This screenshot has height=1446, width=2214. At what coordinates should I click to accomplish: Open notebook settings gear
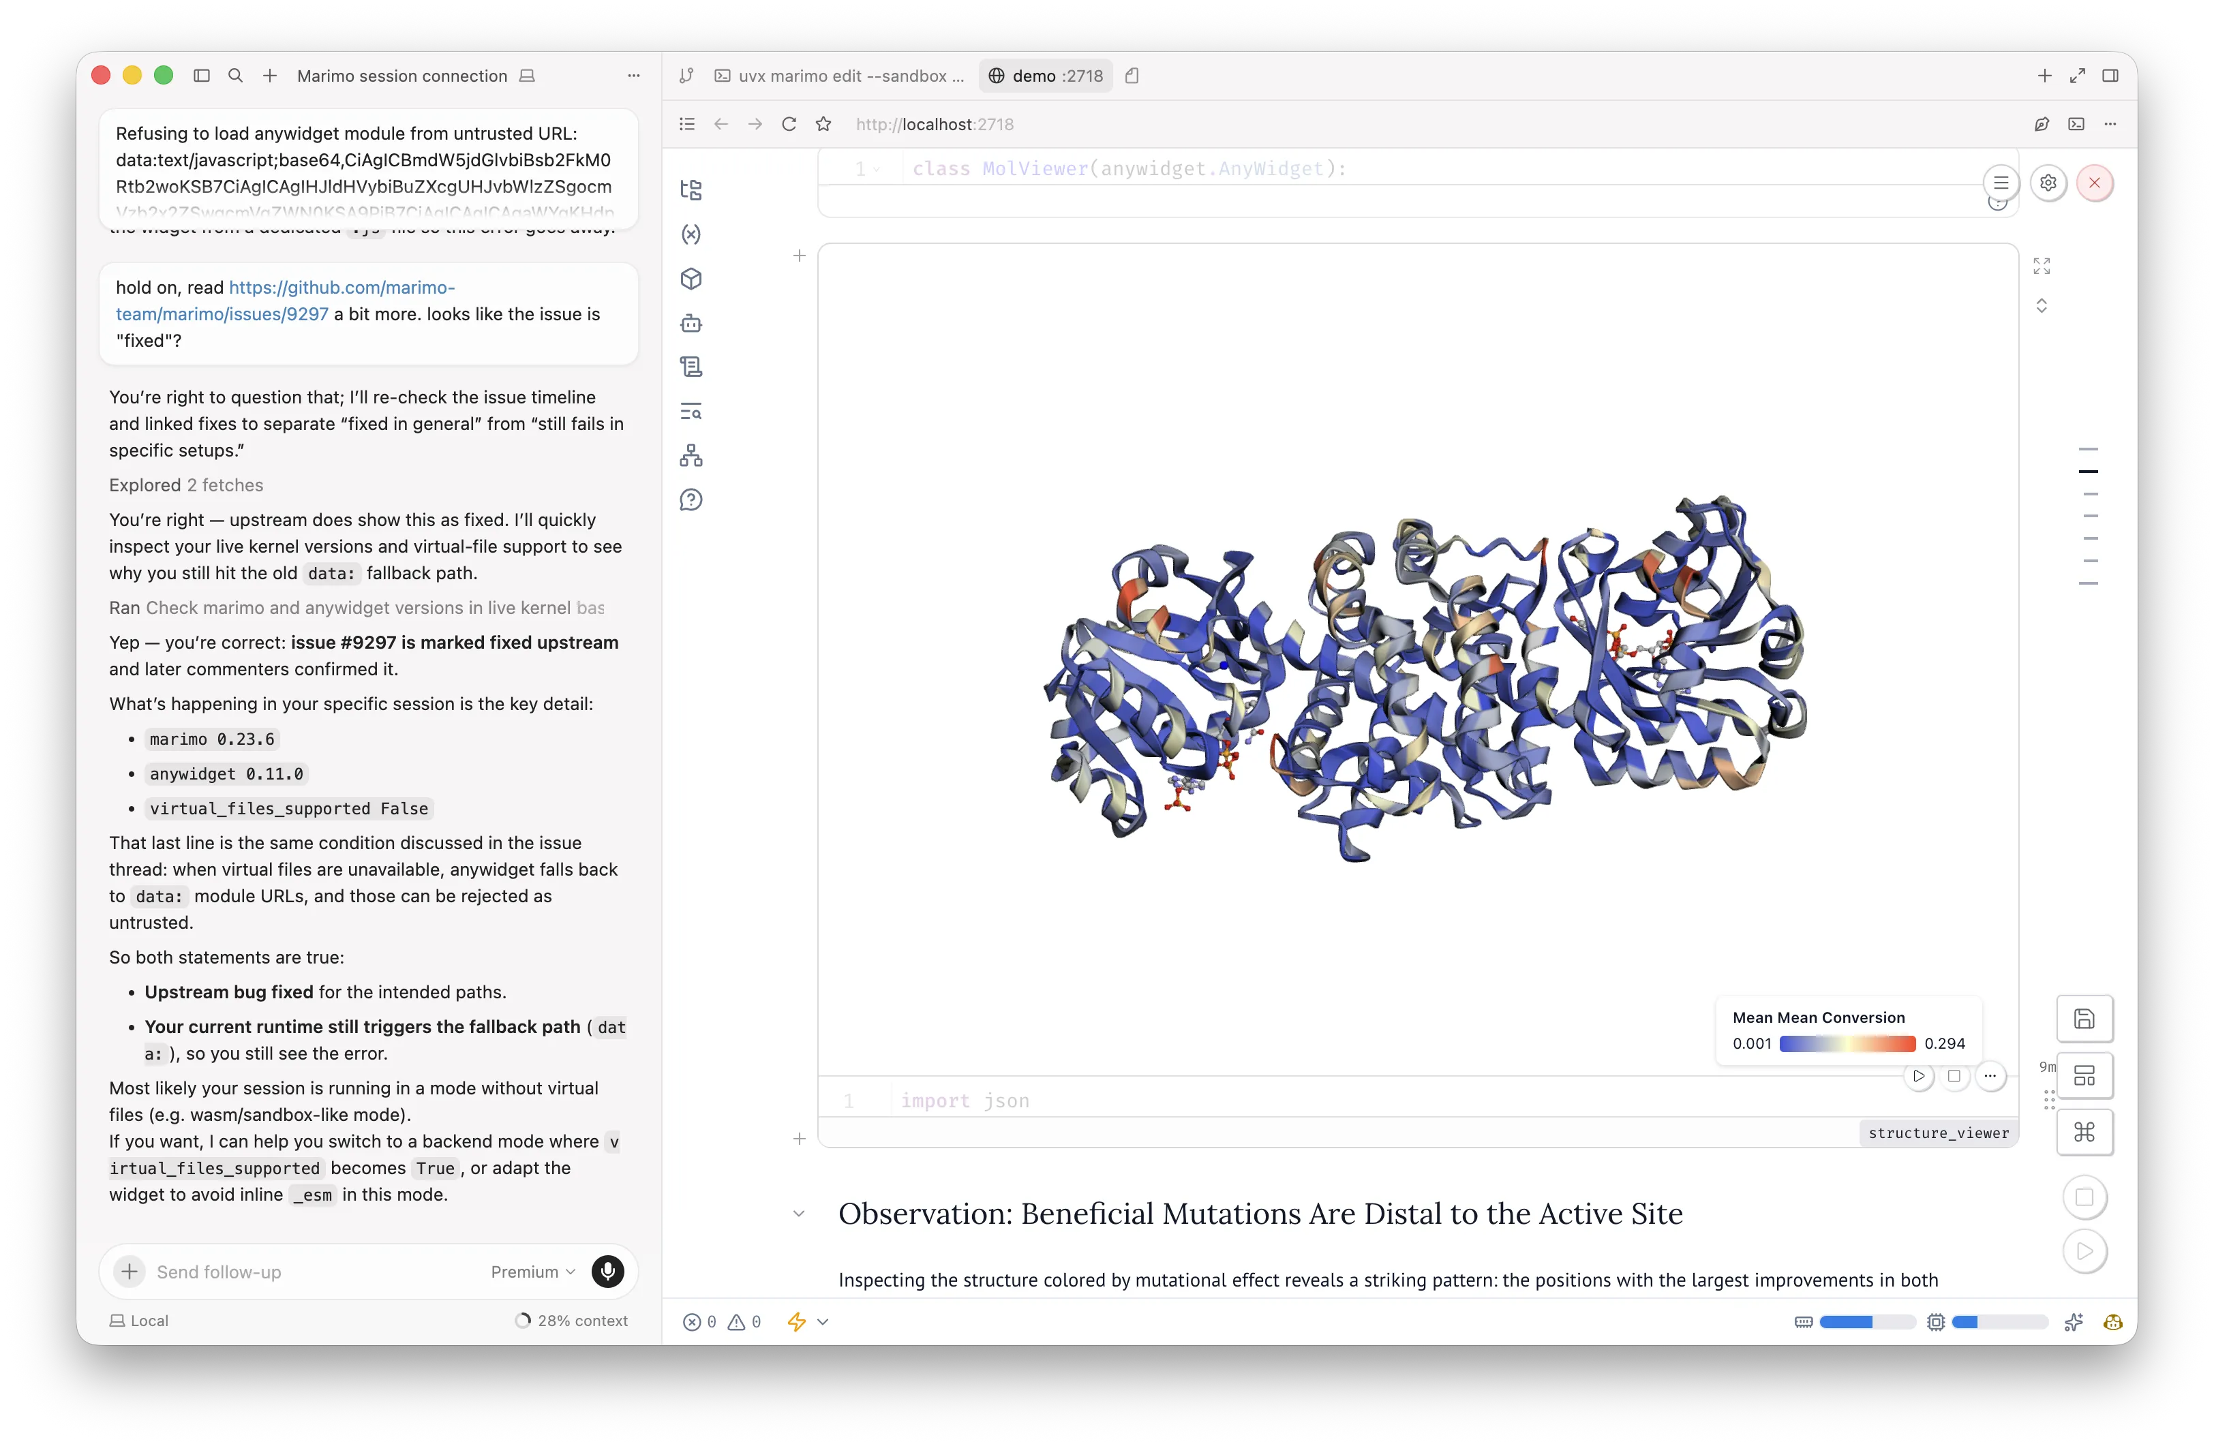(2048, 183)
